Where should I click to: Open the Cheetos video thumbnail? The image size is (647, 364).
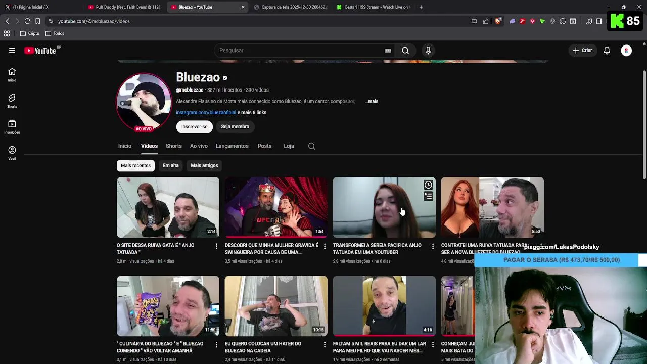pyautogui.click(x=168, y=306)
